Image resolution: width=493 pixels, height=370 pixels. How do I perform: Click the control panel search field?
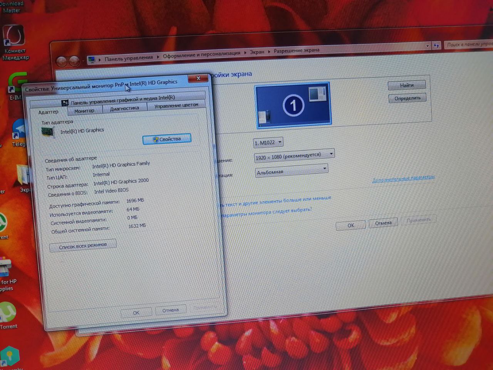click(x=468, y=44)
